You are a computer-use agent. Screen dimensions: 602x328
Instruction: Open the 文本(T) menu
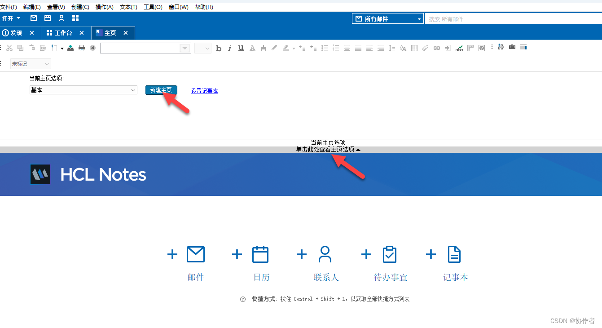point(128,7)
